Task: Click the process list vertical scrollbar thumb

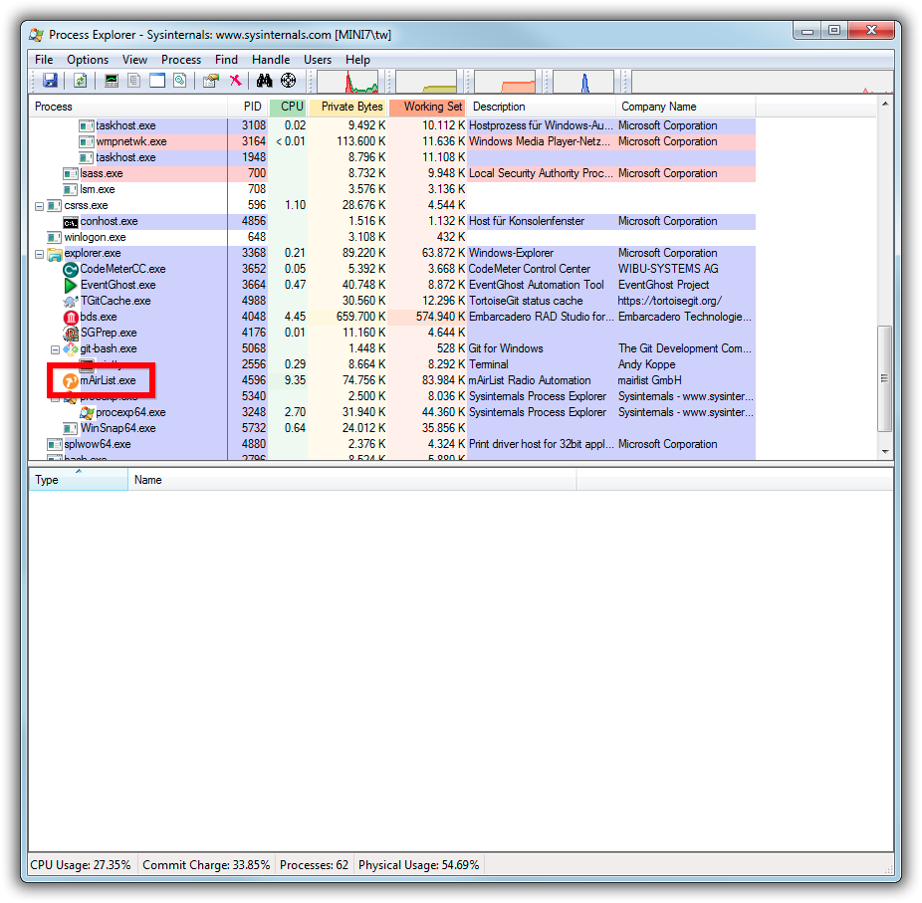Action: 884,377
